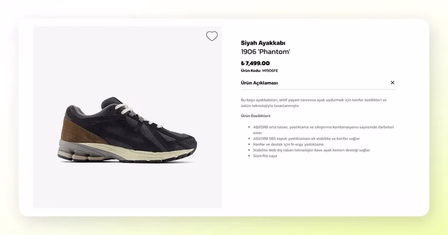Image resolution: width=448 pixels, height=235 pixels.
Task: Select the ABZORB orta taban feature line
Action: (x=323, y=130)
